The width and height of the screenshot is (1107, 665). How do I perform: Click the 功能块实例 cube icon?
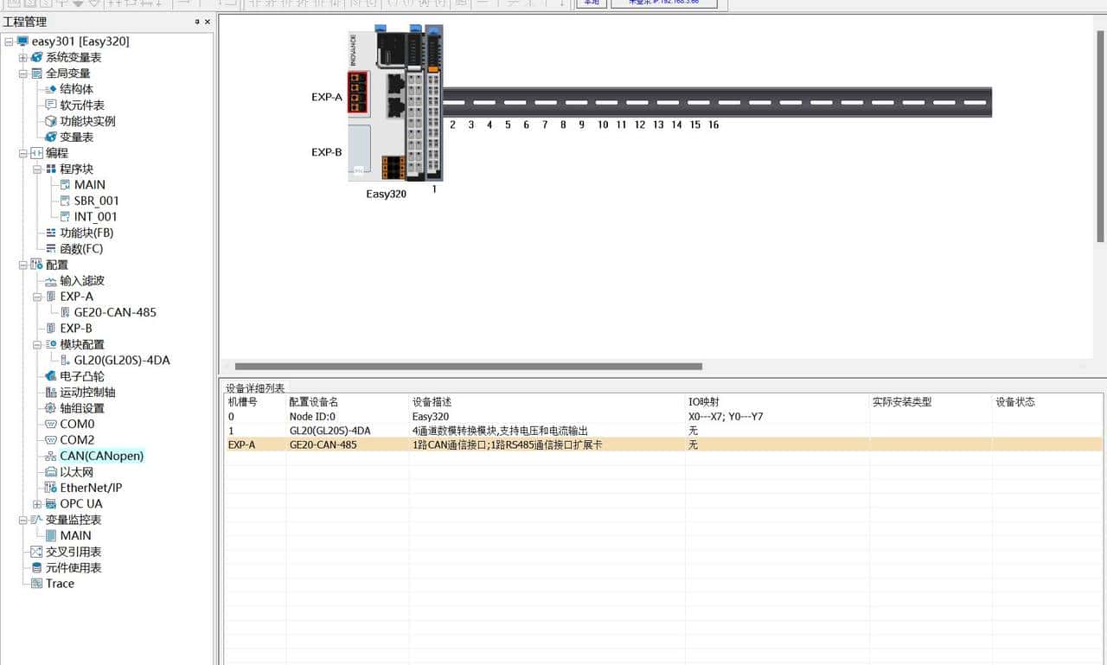[51, 121]
